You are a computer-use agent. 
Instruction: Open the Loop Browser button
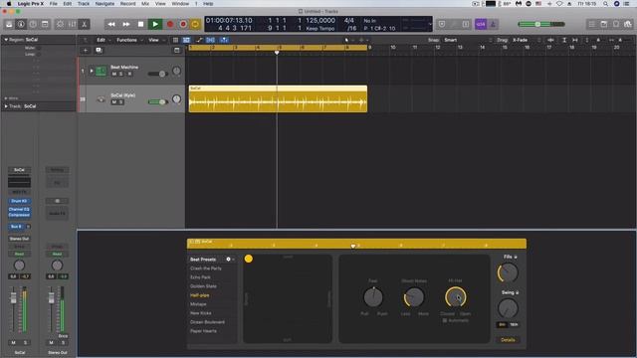tap(616, 24)
